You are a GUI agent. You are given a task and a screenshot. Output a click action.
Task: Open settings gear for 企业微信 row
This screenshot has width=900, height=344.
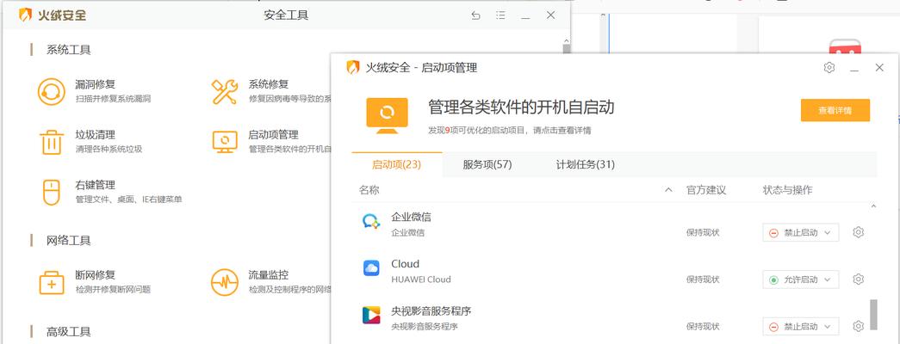(x=858, y=232)
